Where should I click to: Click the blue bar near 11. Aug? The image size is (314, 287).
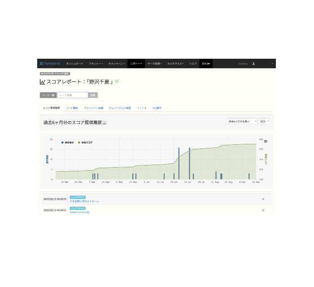click(216, 175)
